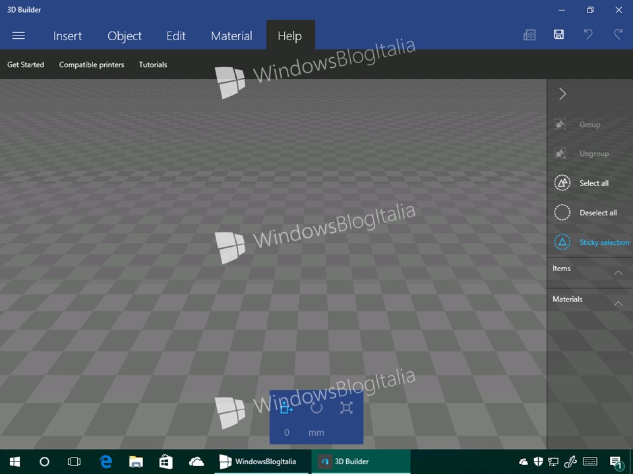Screen dimensions: 633x474
Task: Open the hamburger menu
Action: (18, 36)
